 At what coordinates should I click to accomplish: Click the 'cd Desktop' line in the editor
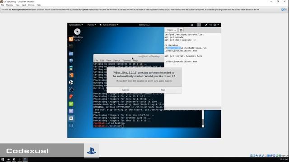[171, 45]
